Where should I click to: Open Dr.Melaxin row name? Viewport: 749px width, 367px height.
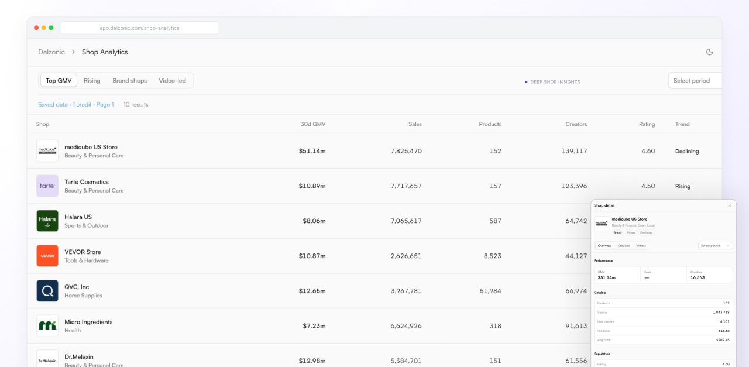(79, 357)
